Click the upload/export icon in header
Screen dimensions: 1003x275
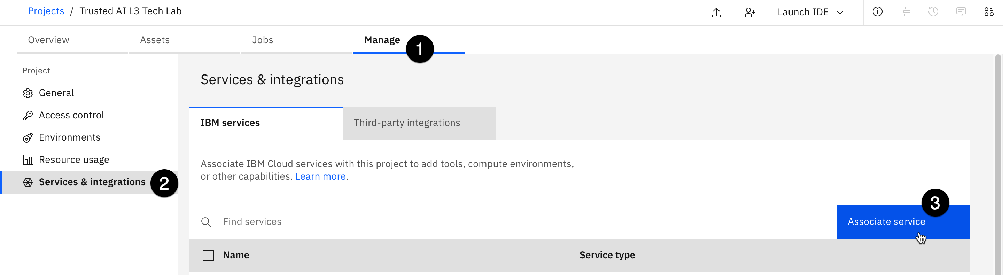716,13
